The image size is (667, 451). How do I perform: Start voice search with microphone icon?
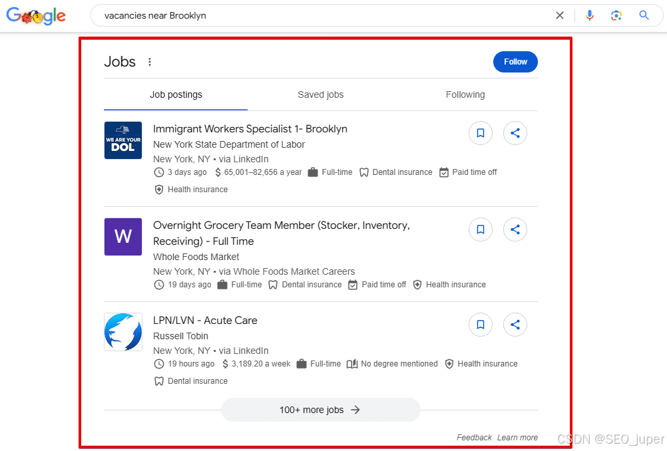point(590,16)
